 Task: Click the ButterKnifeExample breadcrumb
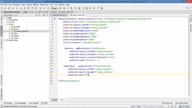tap(11, 12)
